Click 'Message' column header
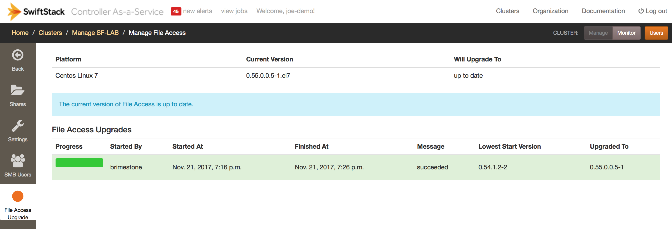Screen dimensions: 672x229 coord(431,147)
